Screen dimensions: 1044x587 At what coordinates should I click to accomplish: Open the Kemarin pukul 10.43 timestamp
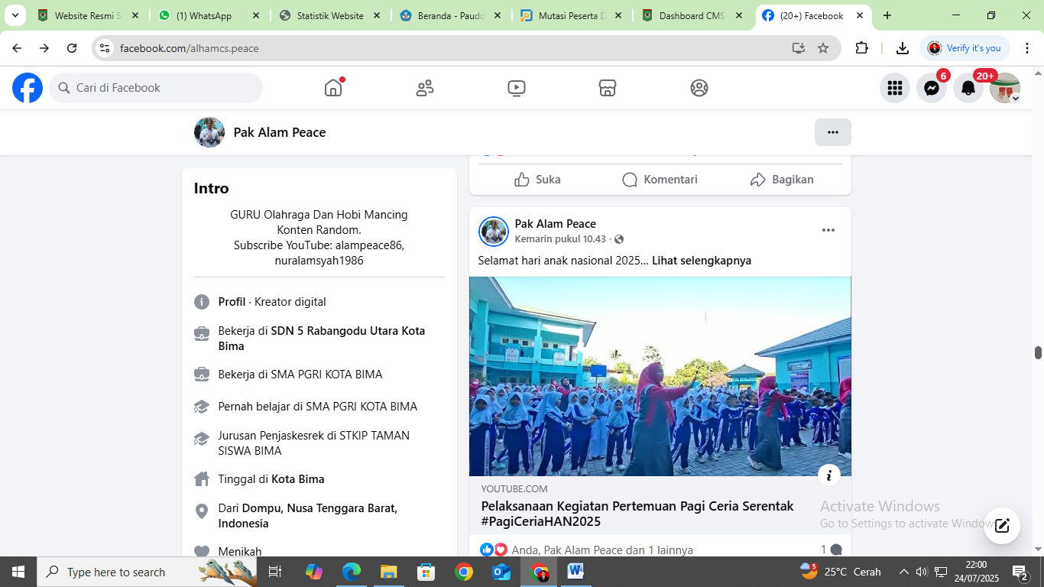[x=560, y=239]
